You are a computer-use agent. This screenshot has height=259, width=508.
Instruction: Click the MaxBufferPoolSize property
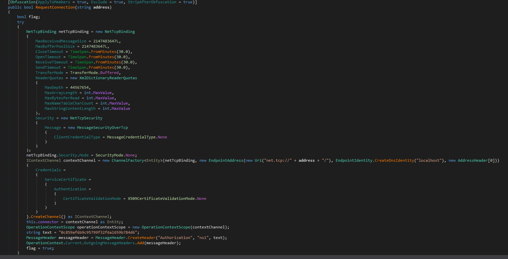click(x=55, y=46)
